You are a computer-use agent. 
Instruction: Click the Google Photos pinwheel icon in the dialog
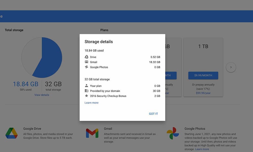click(x=86, y=67)
